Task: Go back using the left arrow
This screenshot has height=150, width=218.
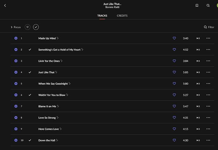Action: 5,5
